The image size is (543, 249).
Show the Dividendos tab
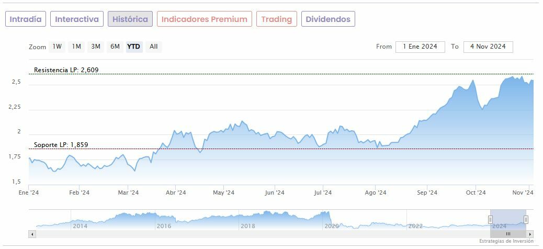tap(328, 19)
